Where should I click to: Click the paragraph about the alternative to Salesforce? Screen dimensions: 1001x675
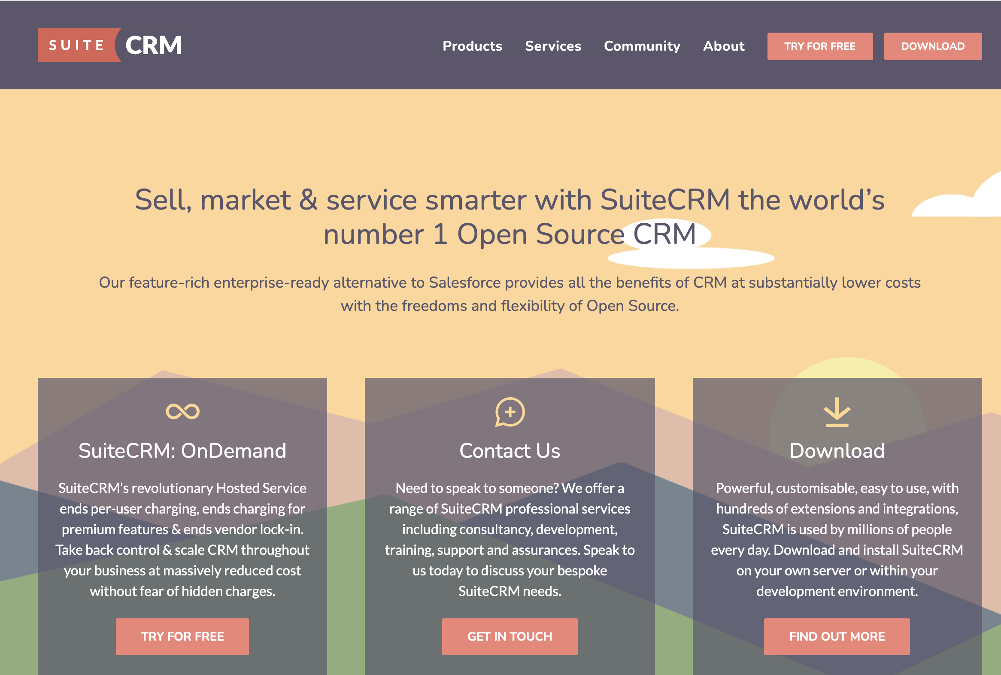pyautogui.click(x=510, y=294)
